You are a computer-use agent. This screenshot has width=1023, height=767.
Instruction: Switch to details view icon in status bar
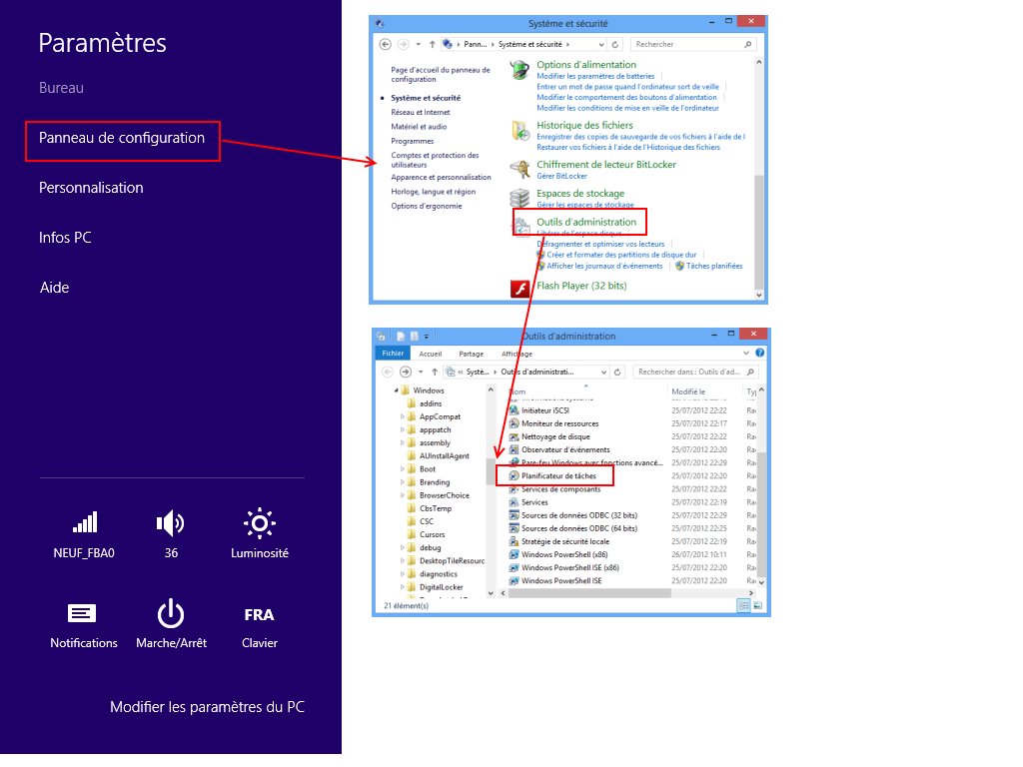[x=743, y=606]
